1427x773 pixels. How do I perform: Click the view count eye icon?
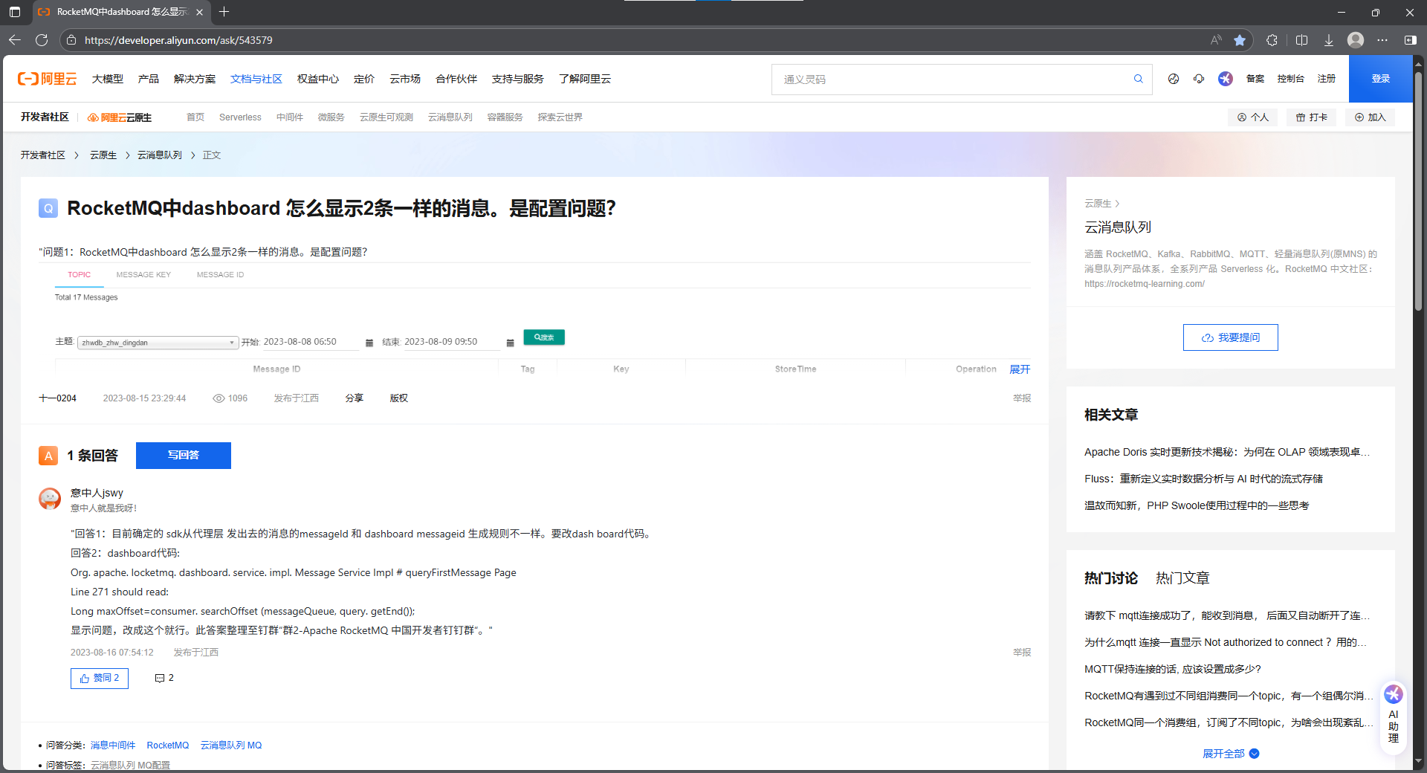coord(219,398)
